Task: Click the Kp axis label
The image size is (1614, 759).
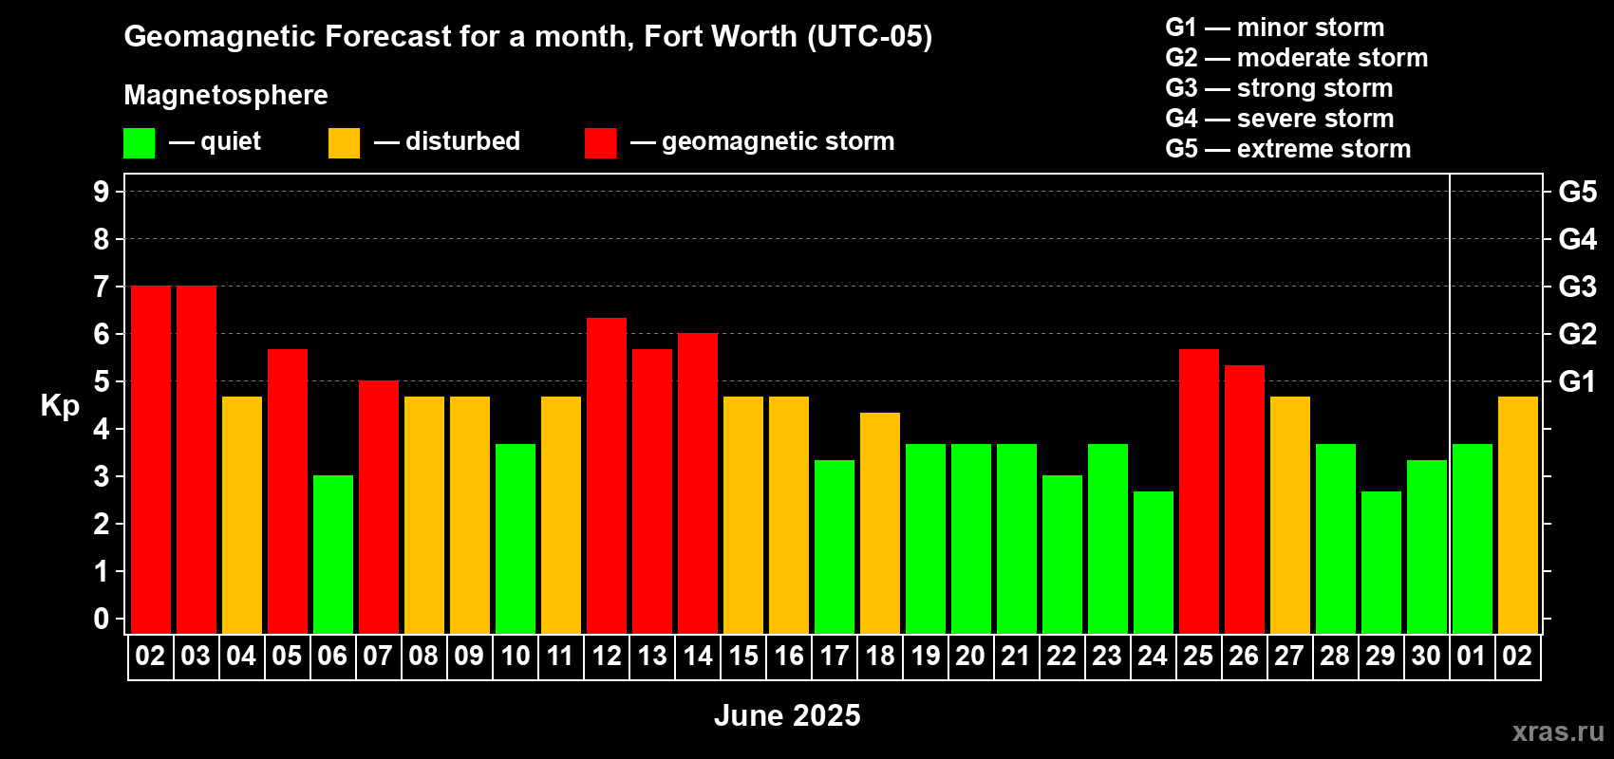Action: [60, 406]
